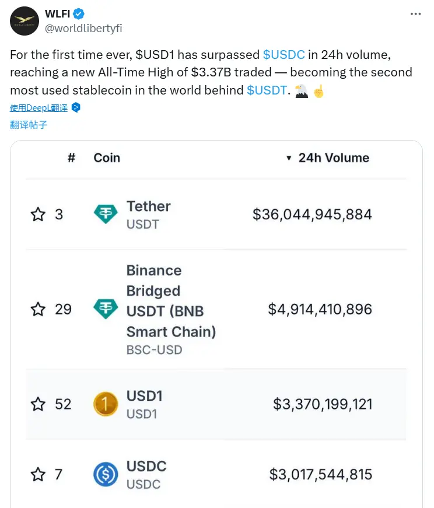This screenshot has height=508, width=434.
Task: Click the gold USD1 coin logo
Action: point(106,404)
